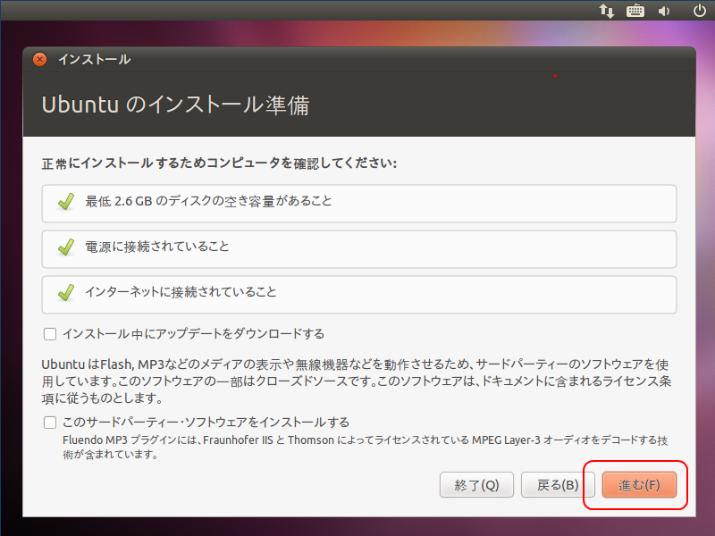The width and height of the screenshot is (715, 536).
Task: Click the 終了(Q) quit button
Action: [476, 484]
